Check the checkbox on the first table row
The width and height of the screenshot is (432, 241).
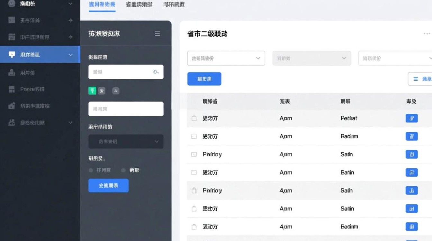click(x=194, y=118)
